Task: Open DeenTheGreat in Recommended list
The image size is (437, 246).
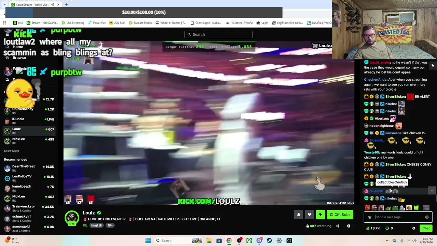Action: click(29, 168)
